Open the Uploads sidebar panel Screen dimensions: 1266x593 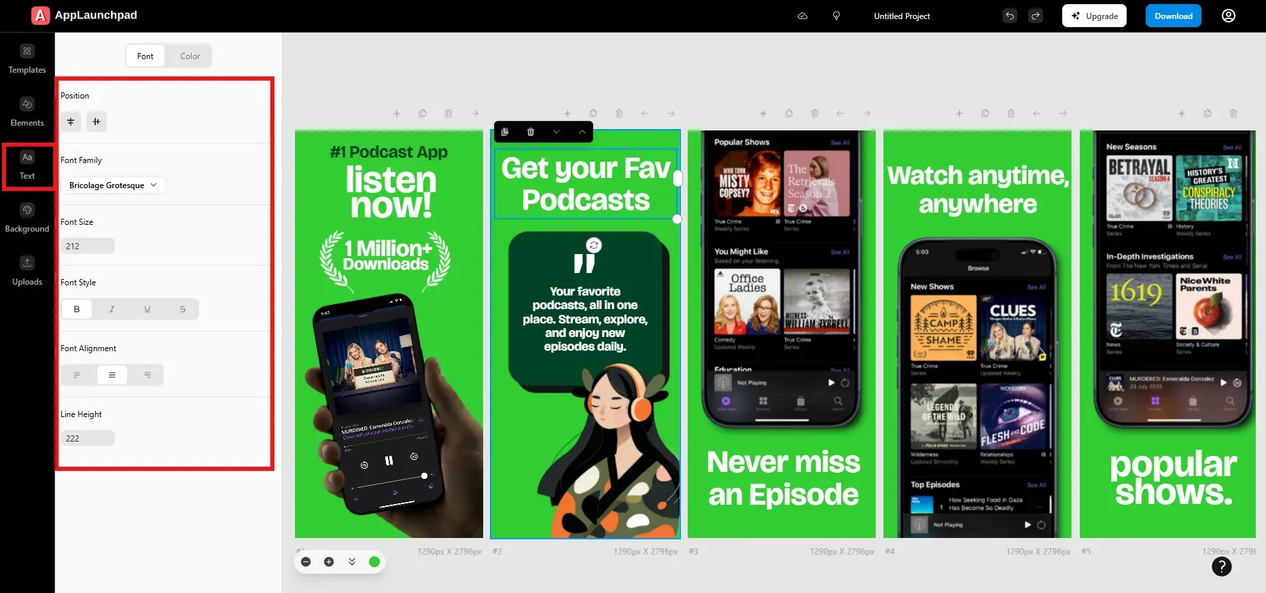pyautogui.click(x=27, y=271)
